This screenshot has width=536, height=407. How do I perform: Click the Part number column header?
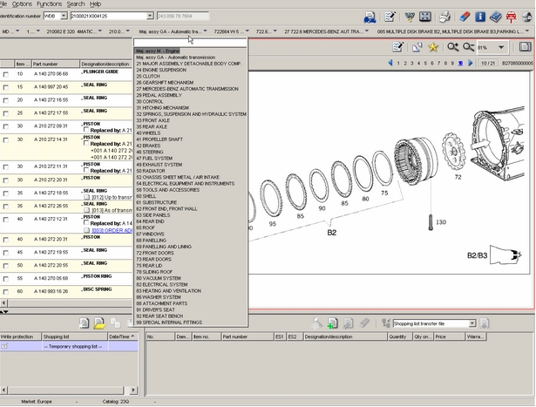click(x=56, y=64)
